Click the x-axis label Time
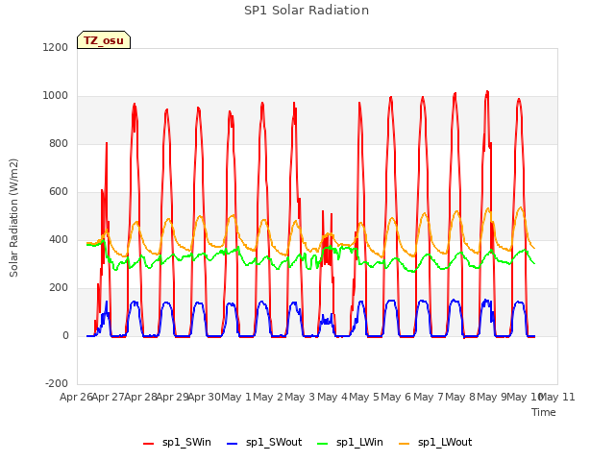 coord(544,412)
